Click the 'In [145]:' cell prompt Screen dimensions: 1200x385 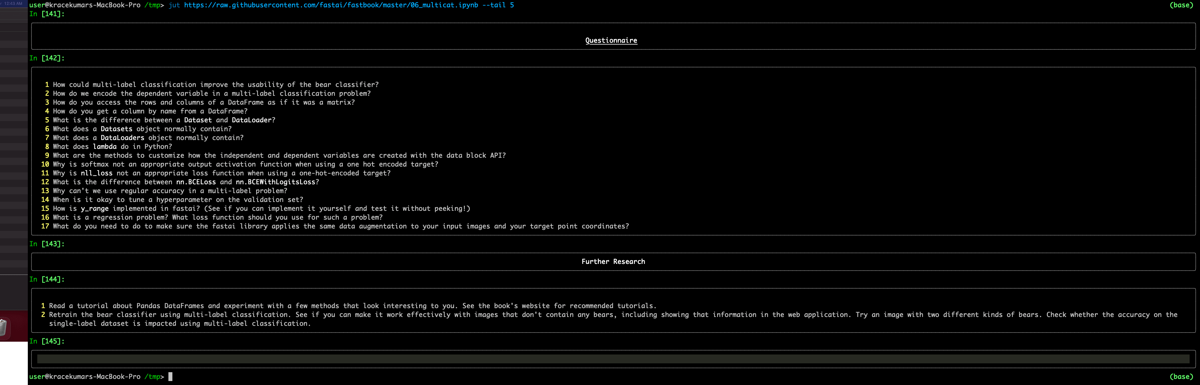(47, 341)
